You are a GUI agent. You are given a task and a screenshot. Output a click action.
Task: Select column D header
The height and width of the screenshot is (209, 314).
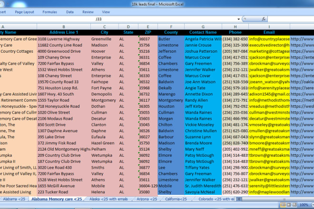tap(128, 27)
